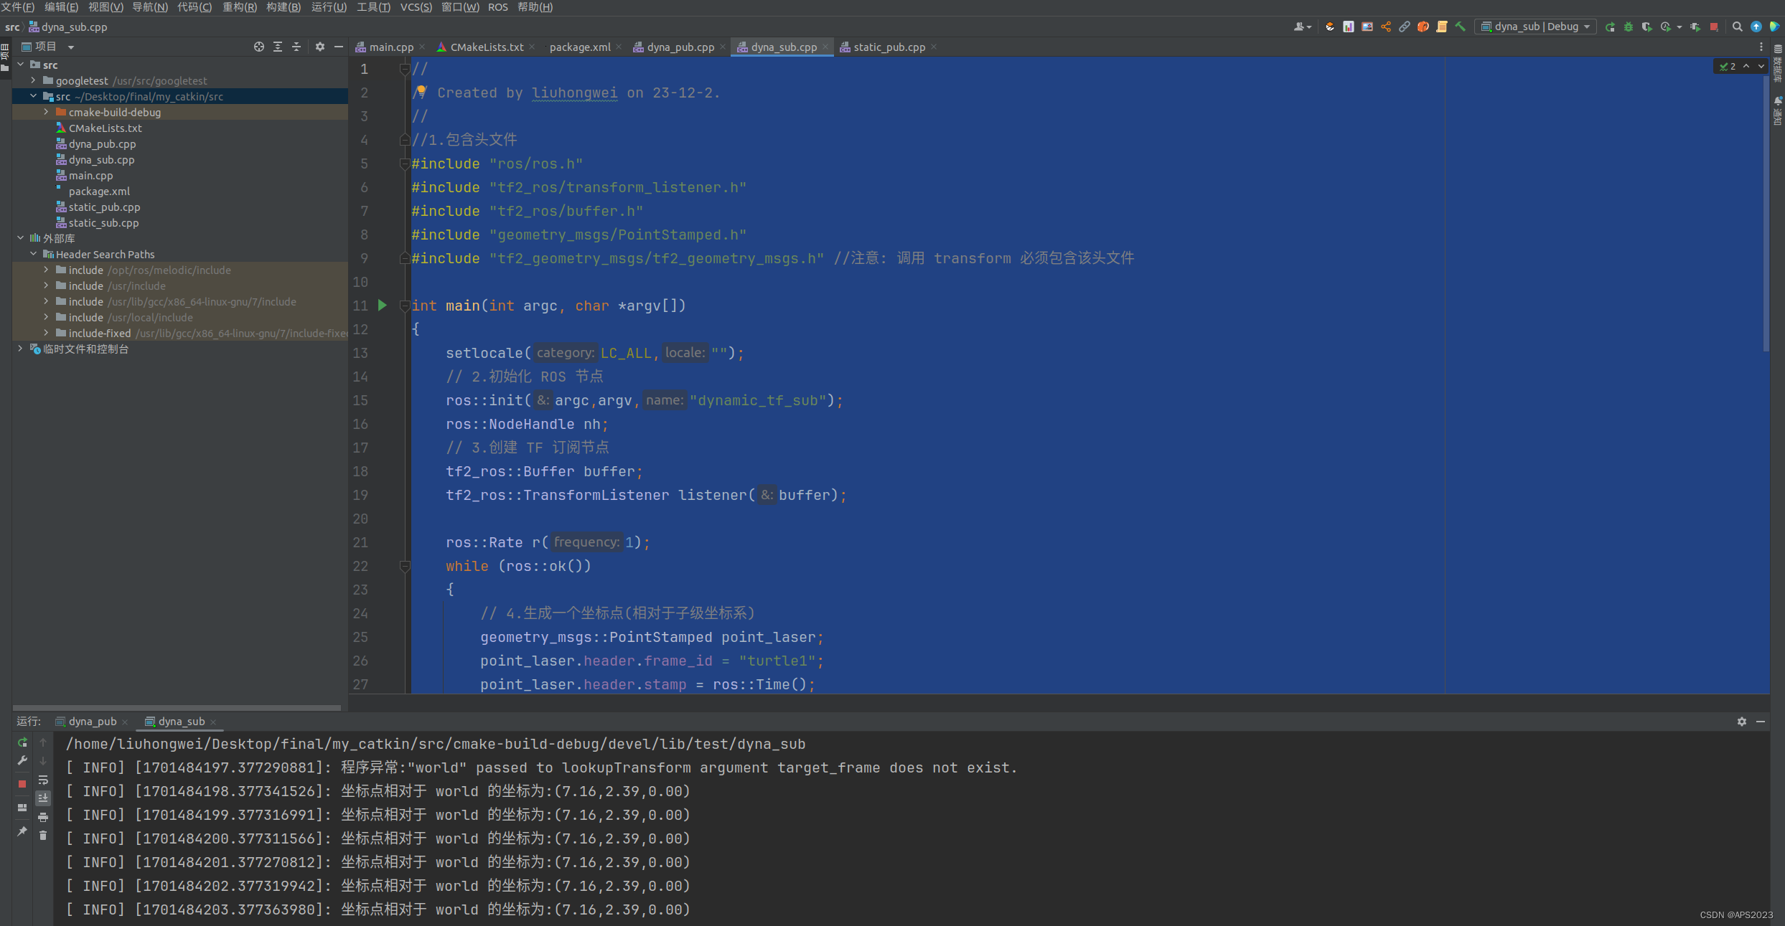Open Search Everywhere with the magnifier icon
The image size is (1785, 926).
click(x=1737, y=27)
